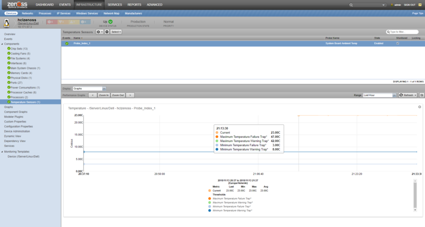This screenshot has height=227, width=425.
Task: Click the Sign Out link
Action: coord(410,5)
